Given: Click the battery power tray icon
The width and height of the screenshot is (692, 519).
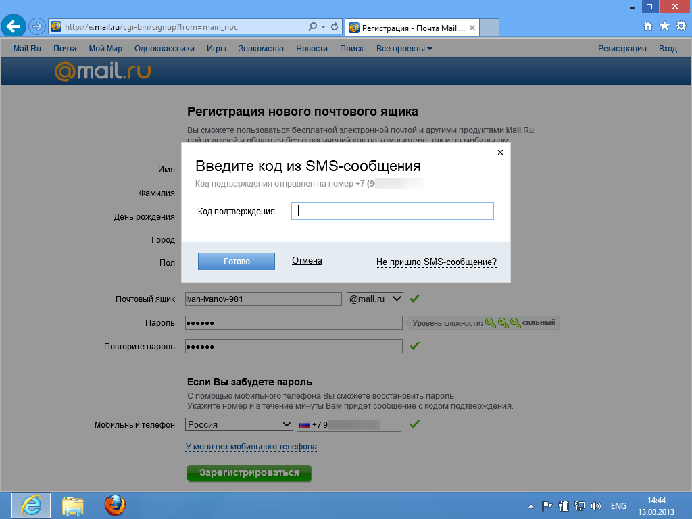Looking at the screenshot, I should point(563,506).
